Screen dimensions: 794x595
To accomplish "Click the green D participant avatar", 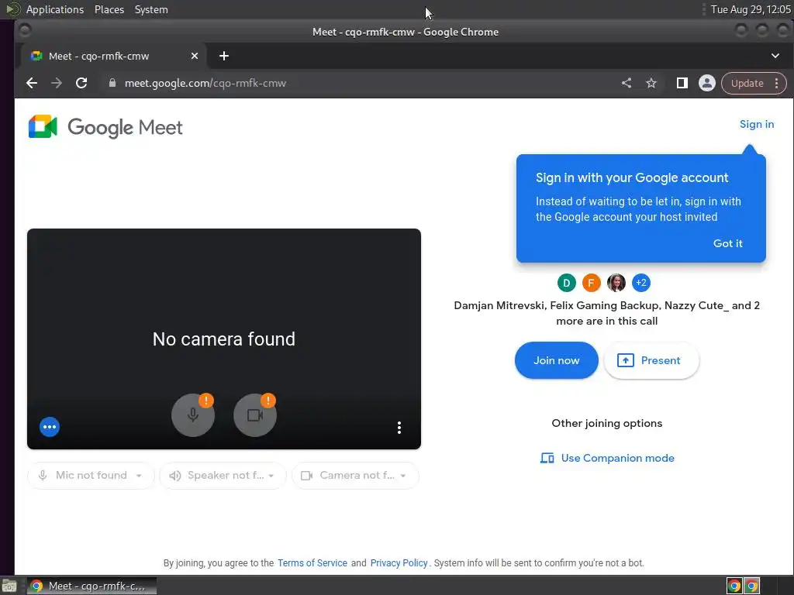I will pos(567,283).
